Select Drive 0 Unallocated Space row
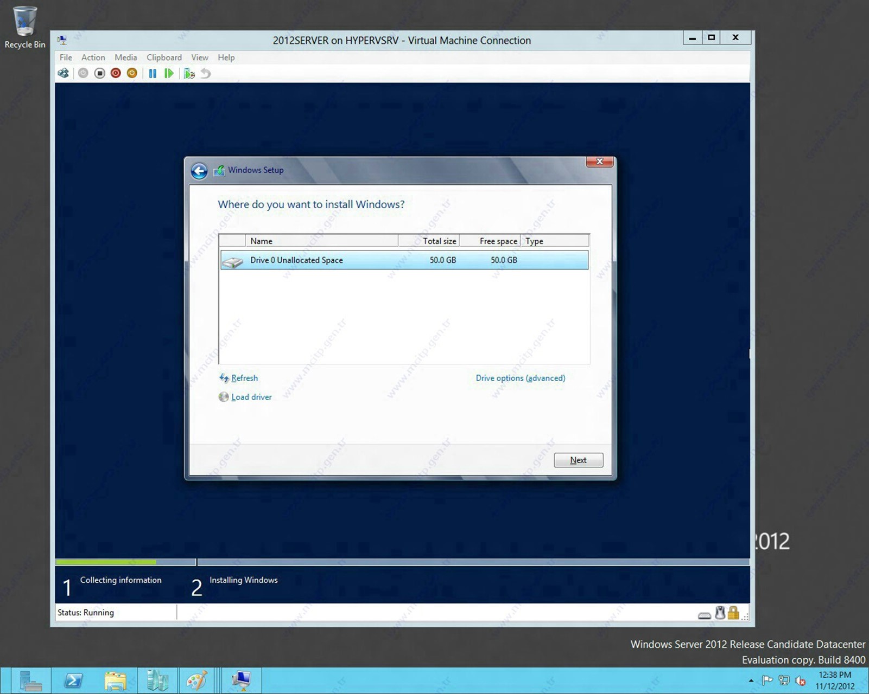Viewport: 869px width, 694px height. tap(404, 260)
